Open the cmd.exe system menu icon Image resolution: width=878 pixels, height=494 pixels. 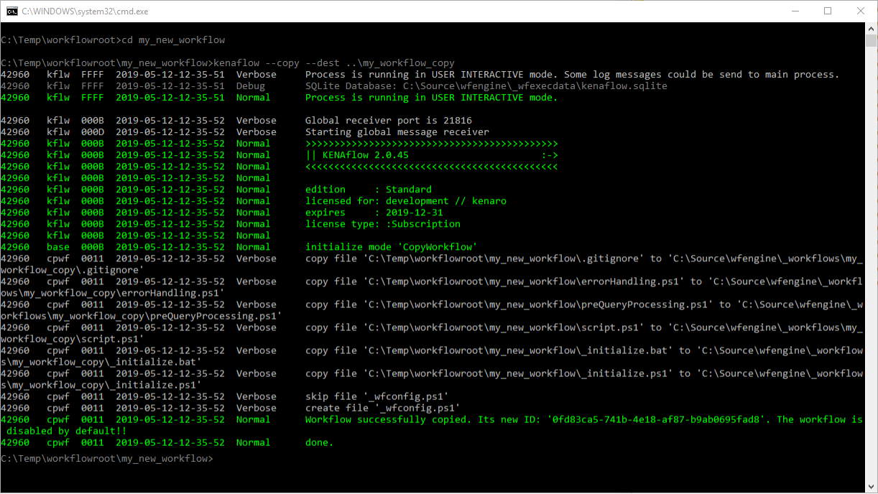(12, 11)
